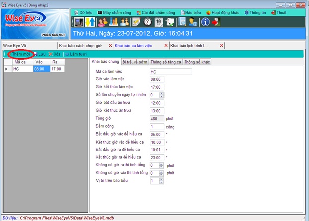Open the Dữ liệu menu
The width and height of the screenshot is (309, 221).
point(83,11)
